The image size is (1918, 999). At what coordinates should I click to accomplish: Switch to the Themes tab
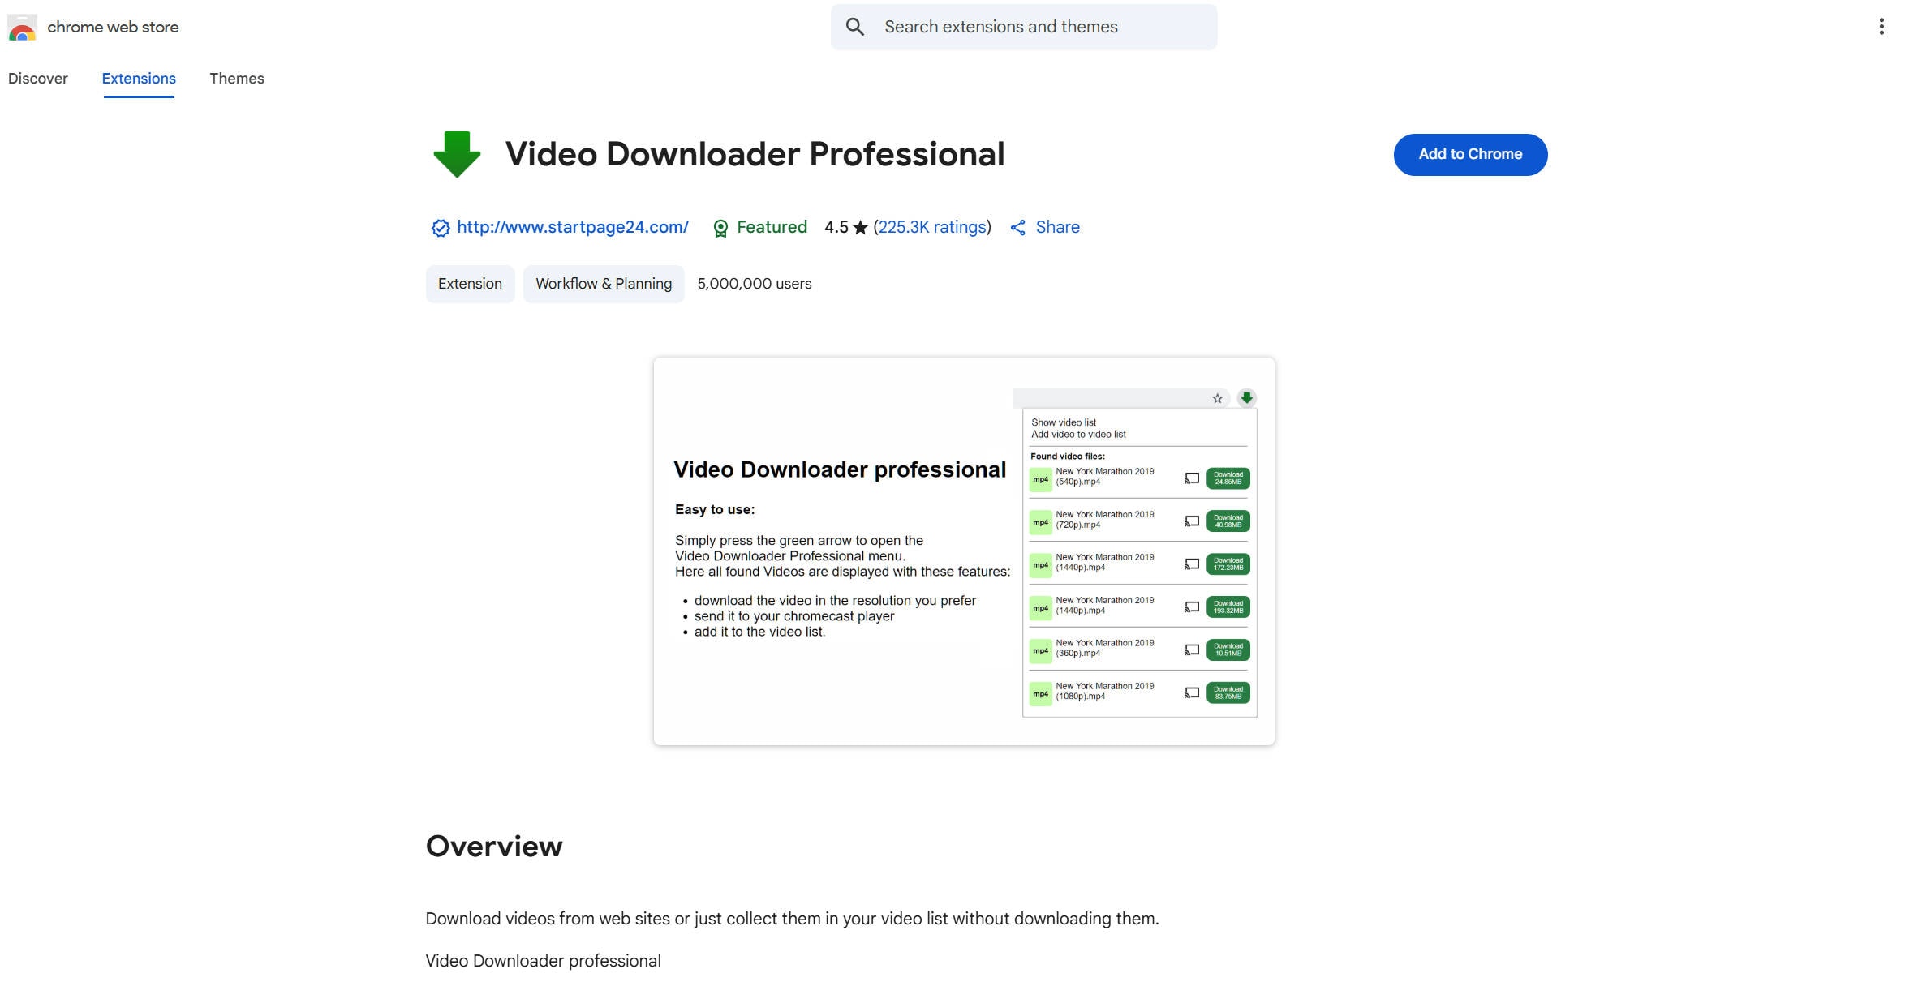237,79
